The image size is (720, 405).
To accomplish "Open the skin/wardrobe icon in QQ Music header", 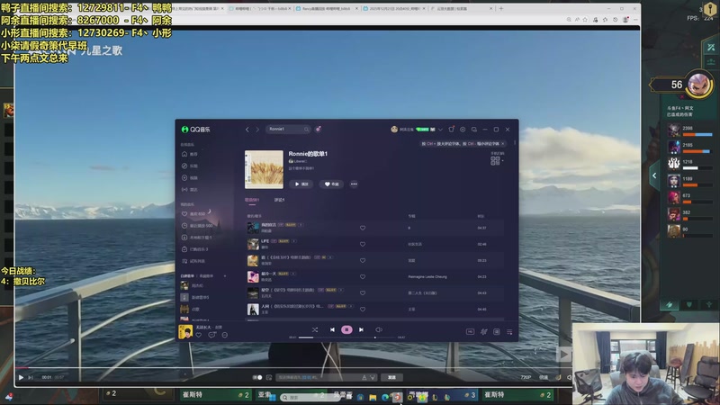I will pyautogui.click(x=452, y=130).
